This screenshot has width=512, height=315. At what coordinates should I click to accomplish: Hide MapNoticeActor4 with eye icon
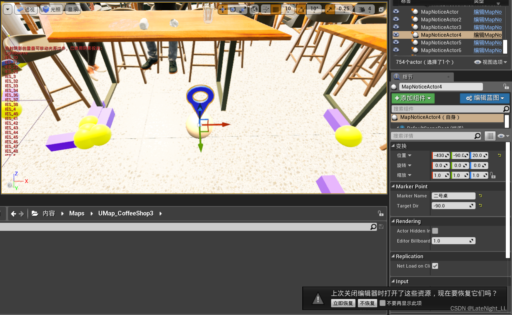point(396,34)
